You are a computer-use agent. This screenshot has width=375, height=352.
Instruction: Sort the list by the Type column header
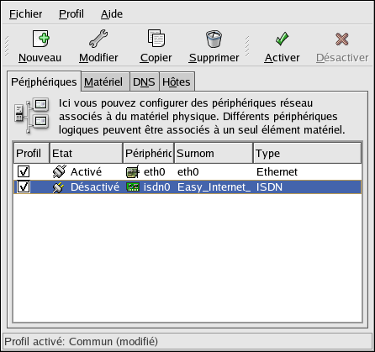[x=307, y=153]
